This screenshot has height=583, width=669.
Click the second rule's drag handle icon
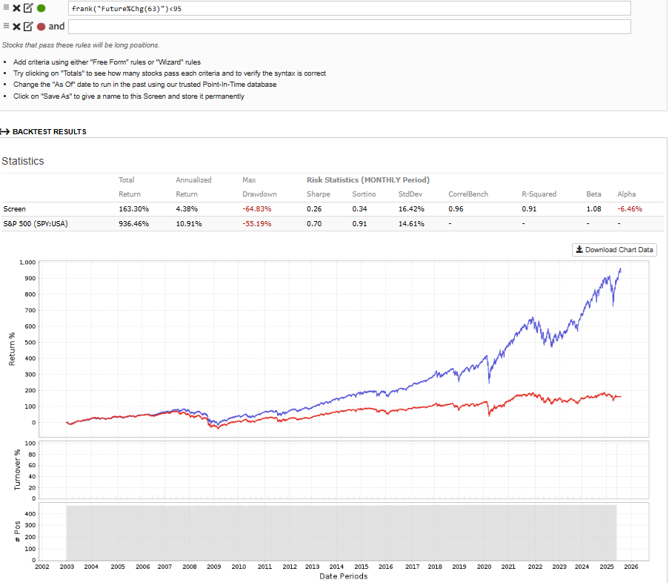(6, 26)
